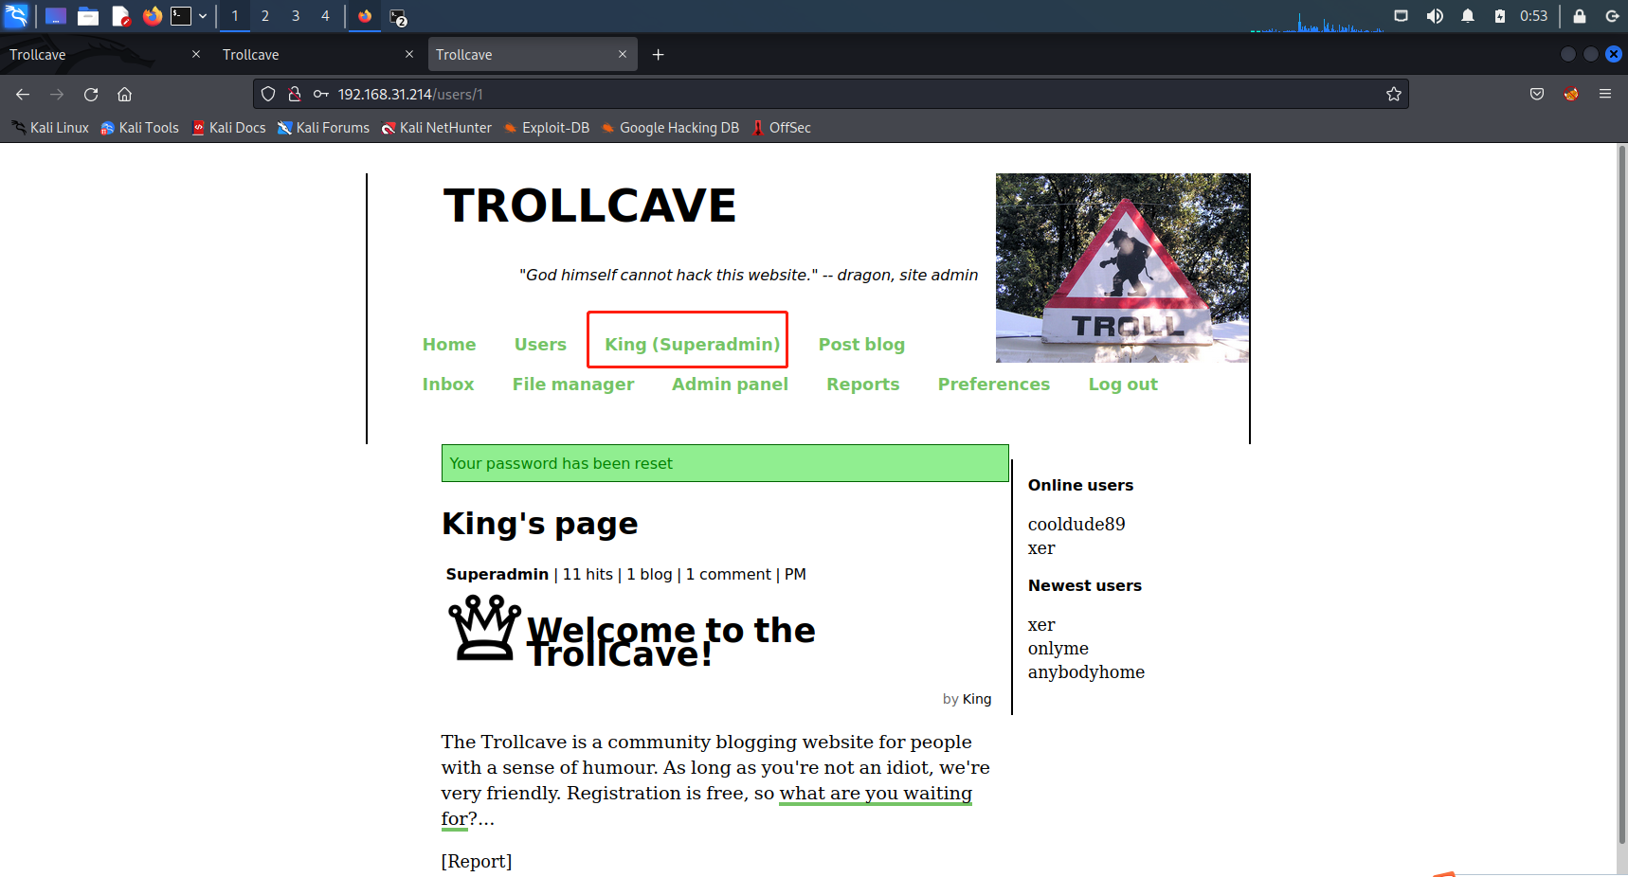This screenshot has width=1628, height=877.
Task: Expand the terminal dropdown arrow in taskbar
Action: (203, 16)
